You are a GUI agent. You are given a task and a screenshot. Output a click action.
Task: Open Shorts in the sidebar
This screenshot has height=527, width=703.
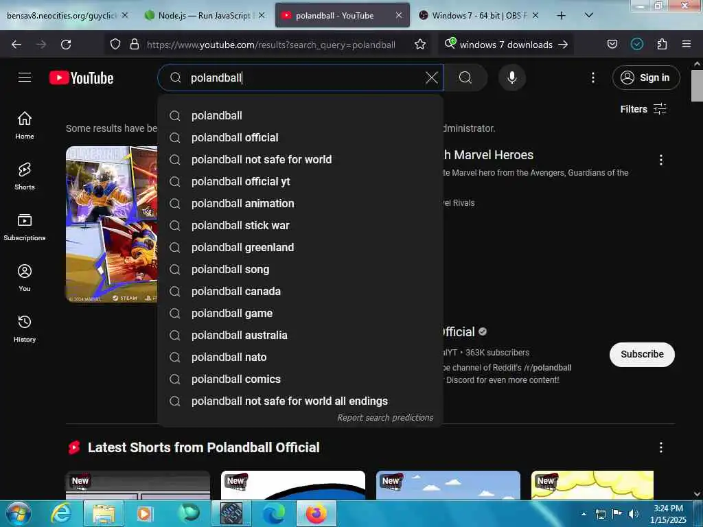pos(25,176)
